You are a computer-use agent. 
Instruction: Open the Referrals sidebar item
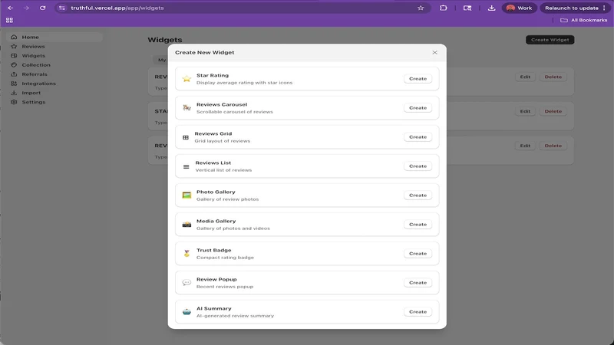tap(54, 74)
